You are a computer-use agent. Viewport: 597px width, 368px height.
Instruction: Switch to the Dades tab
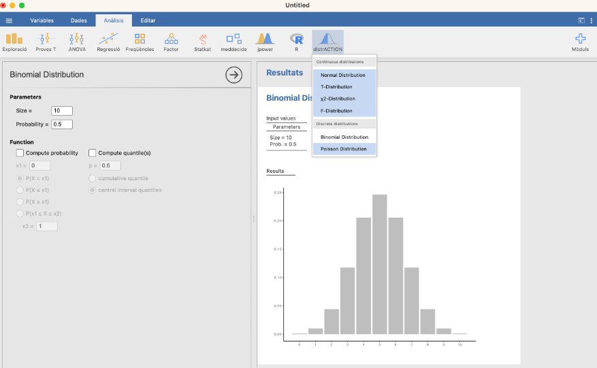[x=79, y=20]
